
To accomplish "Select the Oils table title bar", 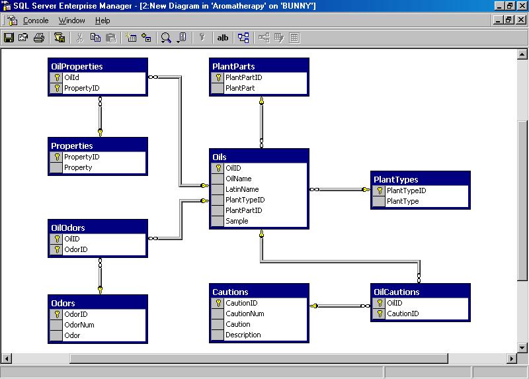I will (x=259, y=157).
